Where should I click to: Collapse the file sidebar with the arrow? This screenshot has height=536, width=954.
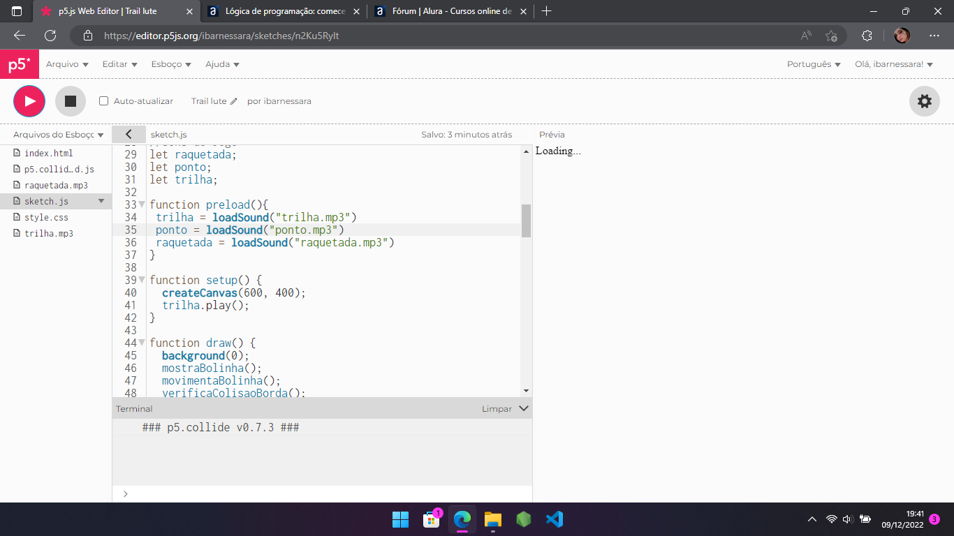(129, 134)
